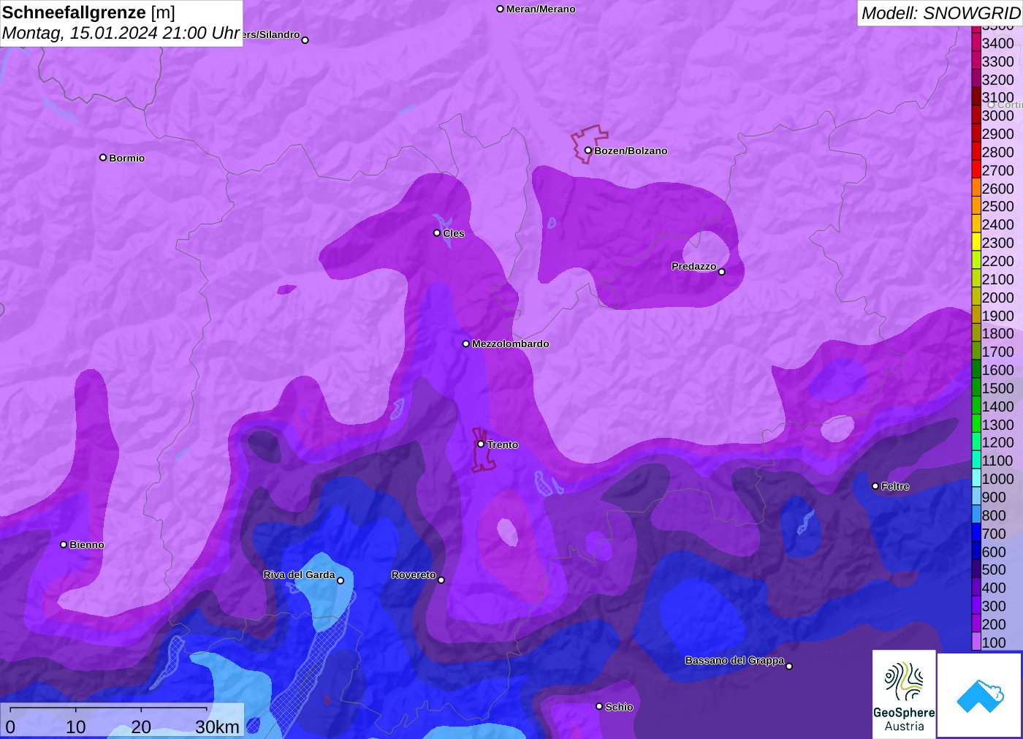1023x739 pixels.
Task: Click the legend value '3300'
Action: click(998, 61)
